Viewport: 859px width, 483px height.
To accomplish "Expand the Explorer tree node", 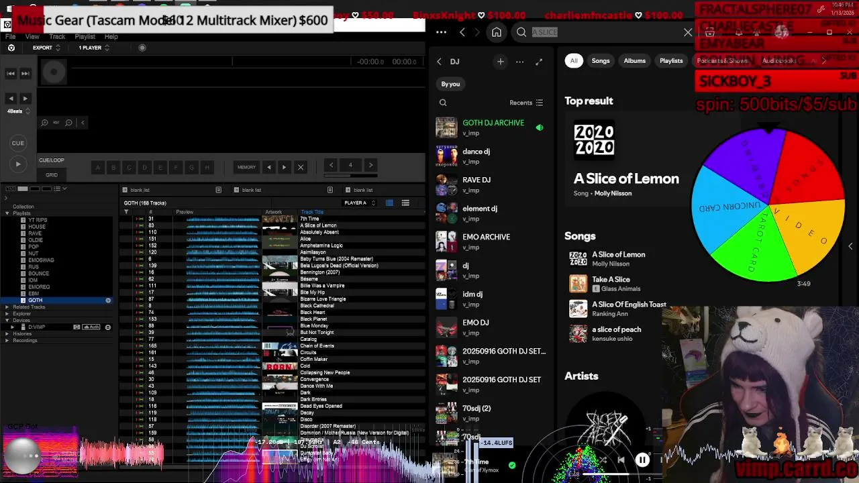I will point(7,313).
